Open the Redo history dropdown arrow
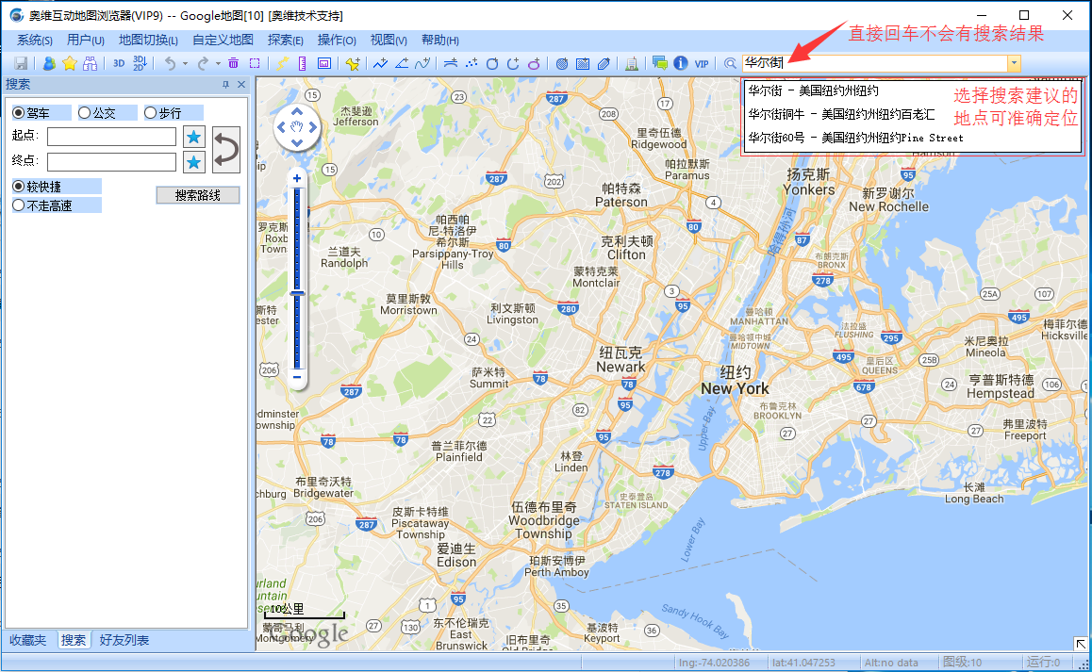The width and height of the screenshot is (1092, 672). [218, 63]
